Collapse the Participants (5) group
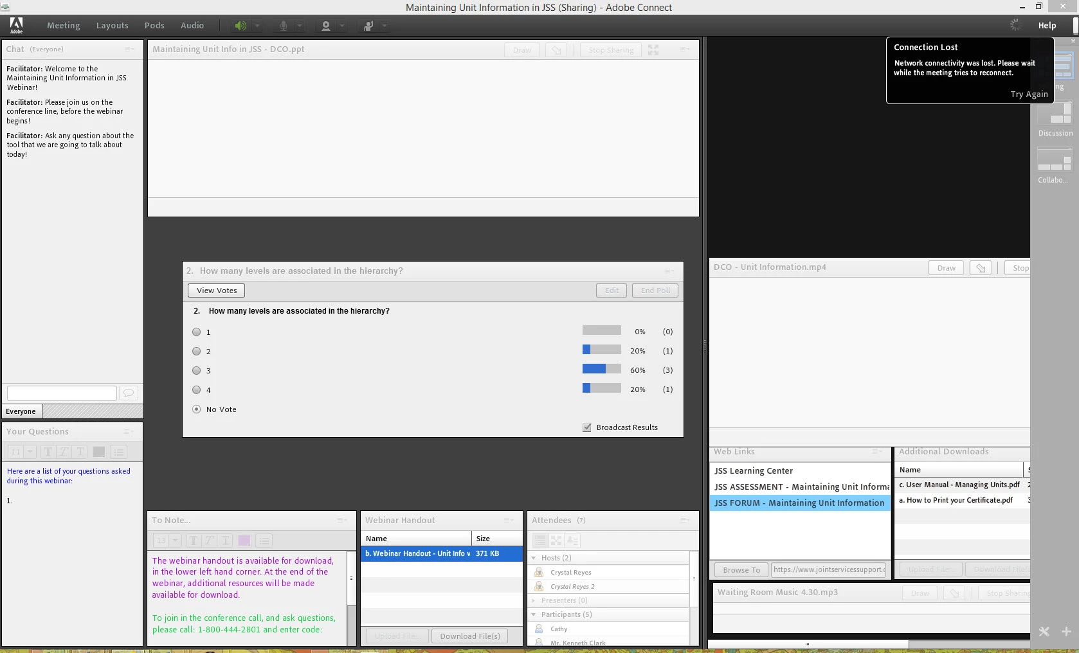1079x653 pixels. 534,614
